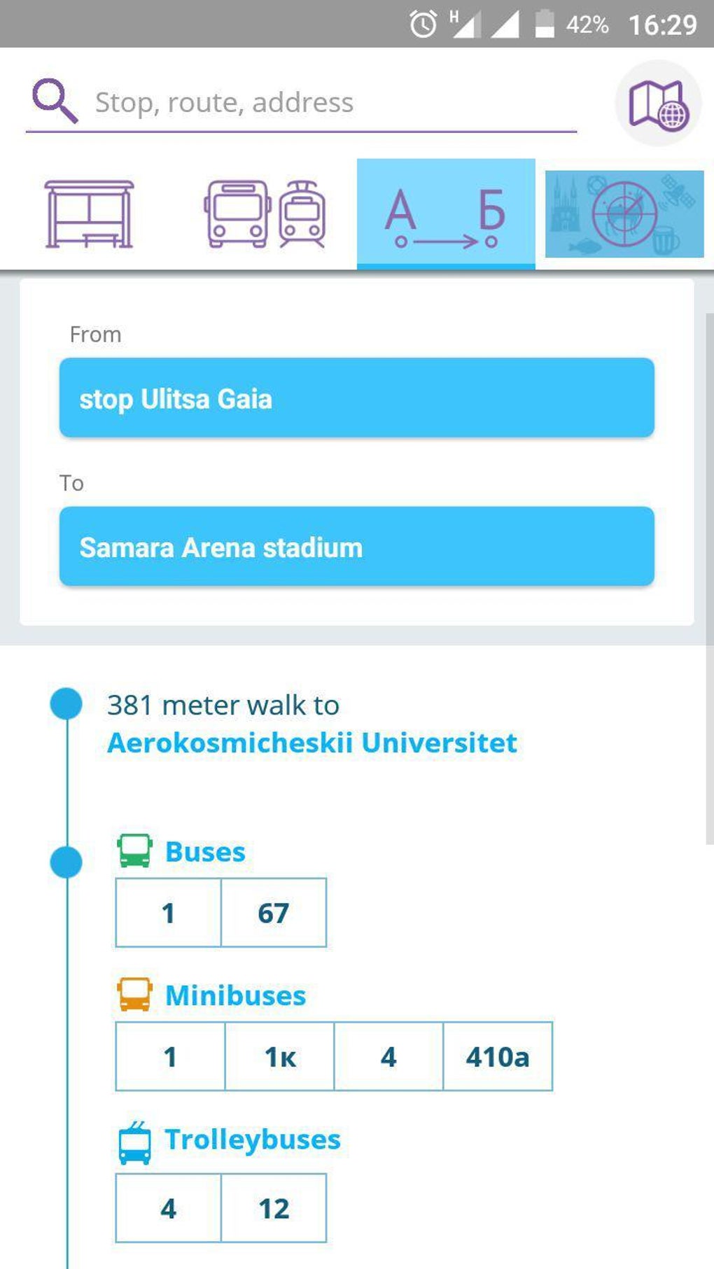The image size is (714, 1269).
Task: Click the alarm clock status bar icon
Action: (423, 24)
